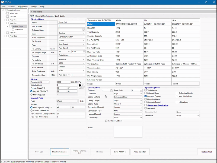Select the Water Coil tree item

19,29
